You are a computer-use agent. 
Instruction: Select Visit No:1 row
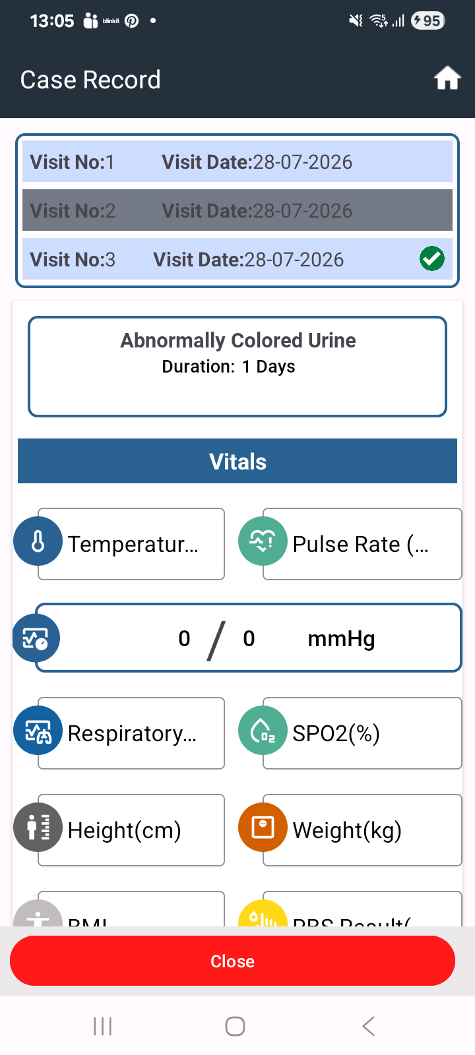(237, 162)
